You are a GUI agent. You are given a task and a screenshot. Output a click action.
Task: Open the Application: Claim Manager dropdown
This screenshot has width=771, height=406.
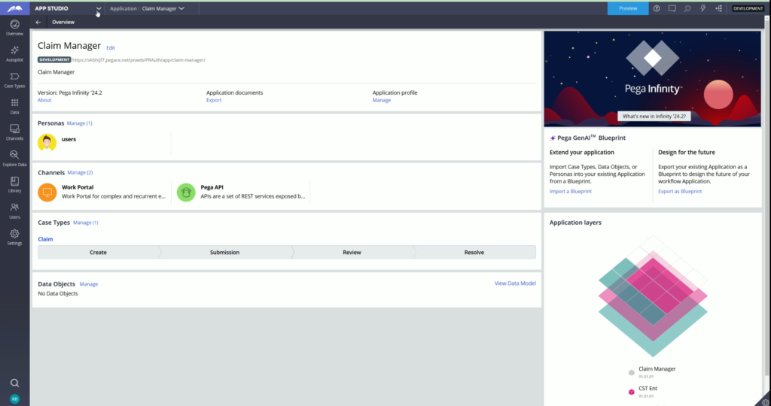click(x=147, y=8)
